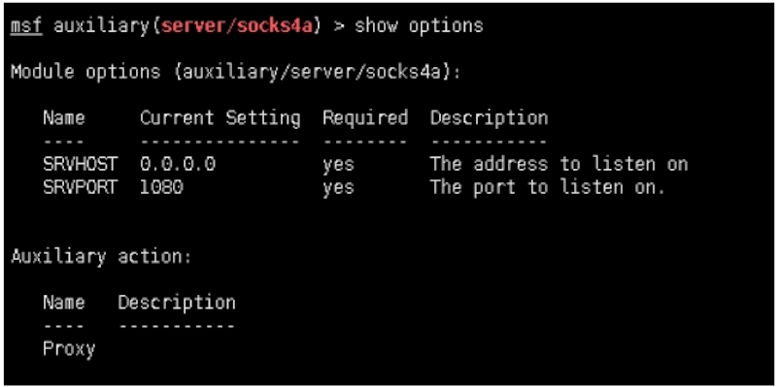Click the Current Setting column header
The height and width of the screenshot is (387, 777).
(220, 118)
